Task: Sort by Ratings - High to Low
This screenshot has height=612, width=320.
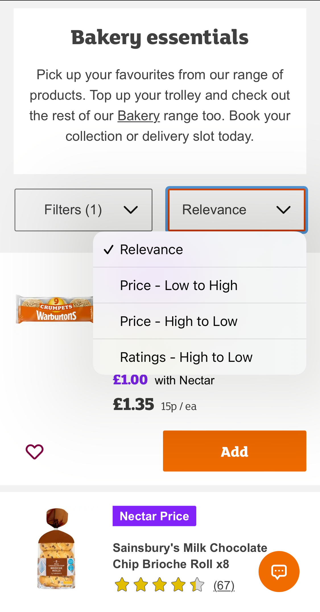Action: [186, 357]
